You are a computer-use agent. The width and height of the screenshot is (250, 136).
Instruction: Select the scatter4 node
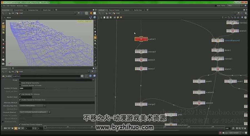pyautogui.click(x=199, y=92)
